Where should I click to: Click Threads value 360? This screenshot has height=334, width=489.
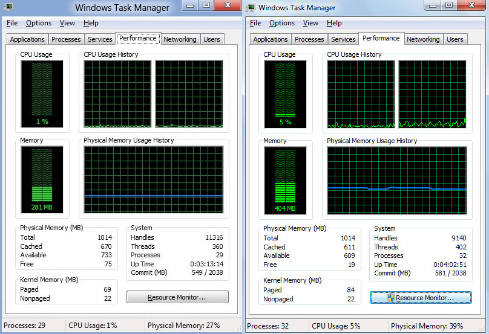click(218, 246)
